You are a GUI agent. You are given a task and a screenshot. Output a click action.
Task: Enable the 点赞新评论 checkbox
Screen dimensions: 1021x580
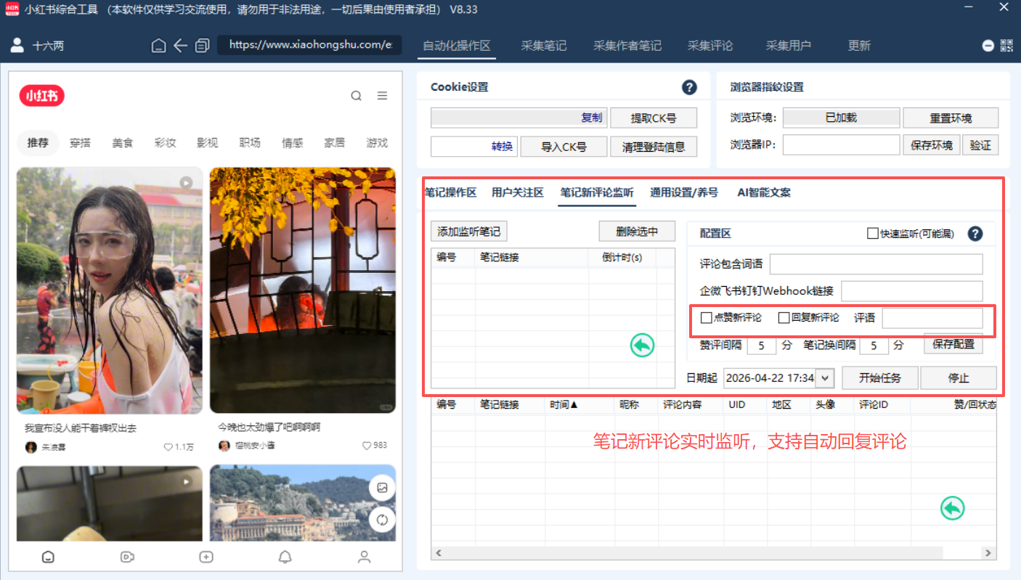coord(706,318)
